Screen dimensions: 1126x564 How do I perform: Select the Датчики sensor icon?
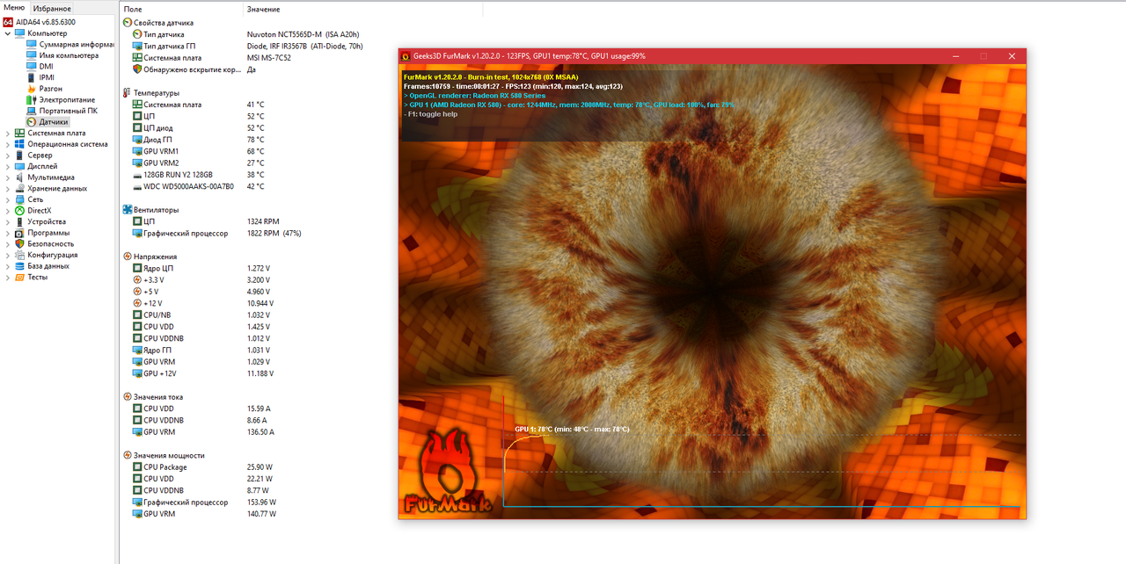coord(32,122)
